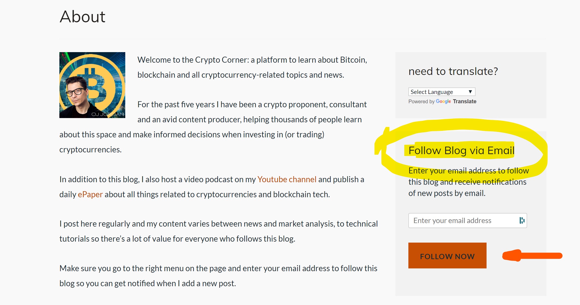
Task: Click the man's face in the profile image
Action: tap(75, 94)
